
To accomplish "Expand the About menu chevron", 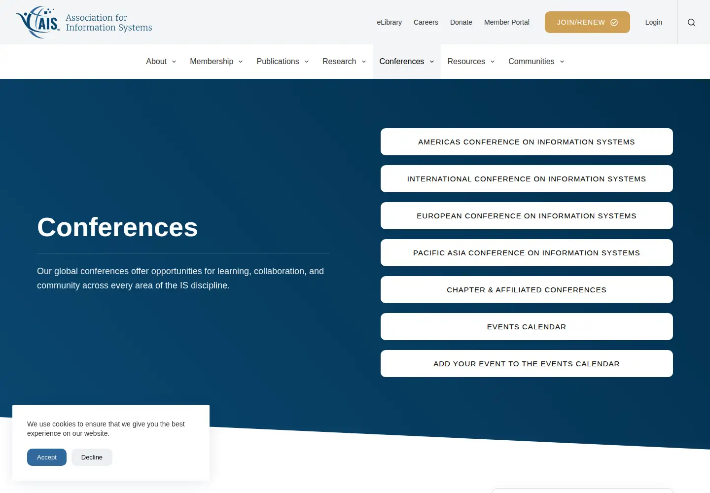I will 174,62.
